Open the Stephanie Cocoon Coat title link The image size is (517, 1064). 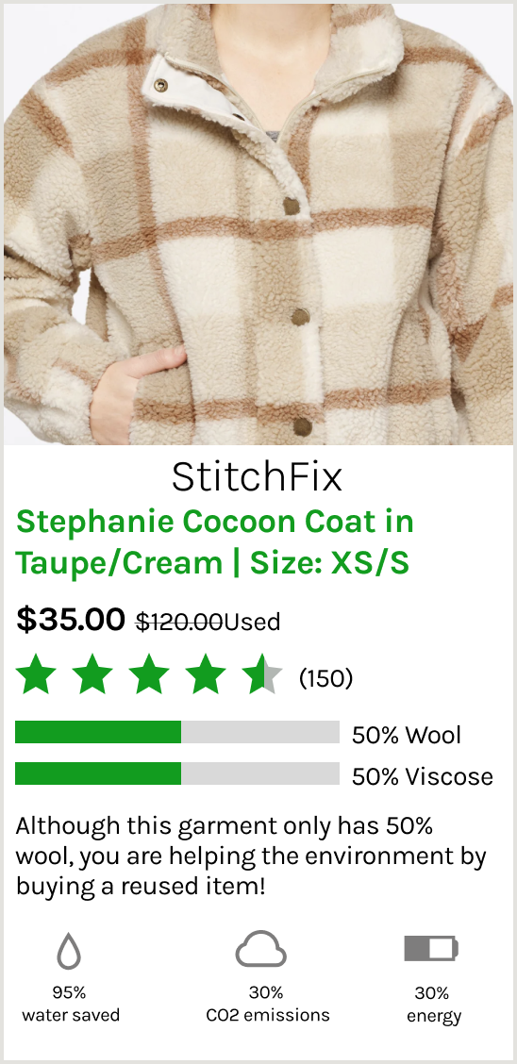214,542
